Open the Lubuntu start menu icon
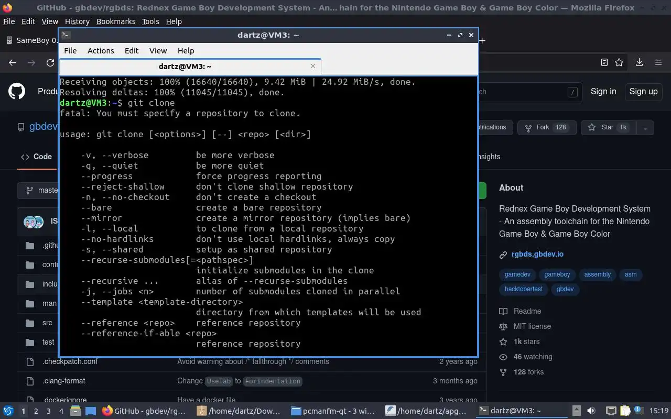The width and height of the screenshot is (671, 419). [8, 411]
